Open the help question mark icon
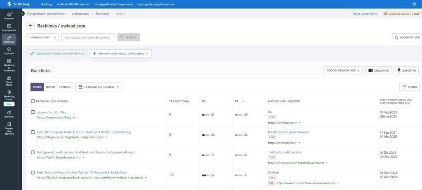The width and height of the screenshot is (422, 190). pos(414,4)
